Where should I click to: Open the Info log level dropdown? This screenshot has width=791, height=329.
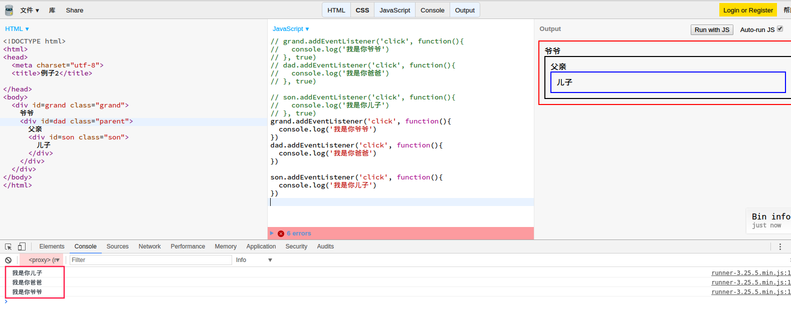point(254,260)
